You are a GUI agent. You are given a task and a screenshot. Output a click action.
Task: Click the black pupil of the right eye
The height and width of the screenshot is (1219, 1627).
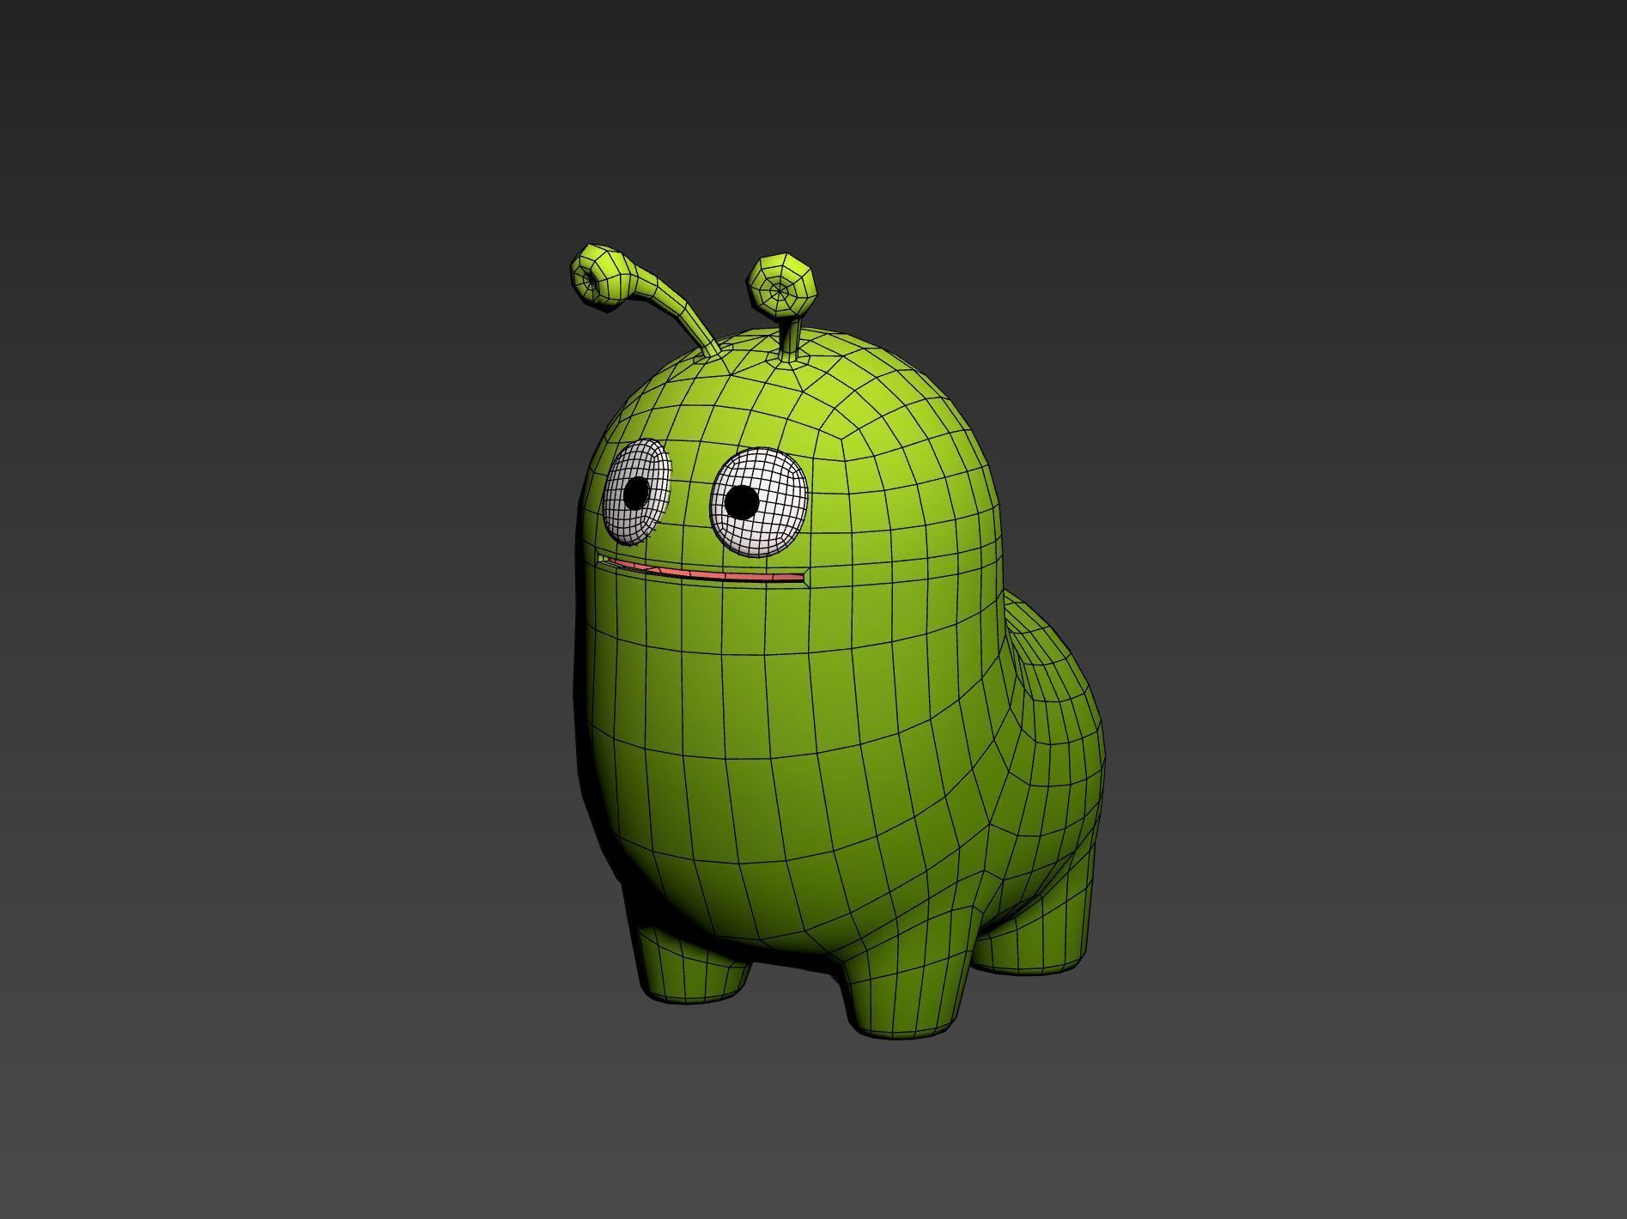(x=742, y=501)
